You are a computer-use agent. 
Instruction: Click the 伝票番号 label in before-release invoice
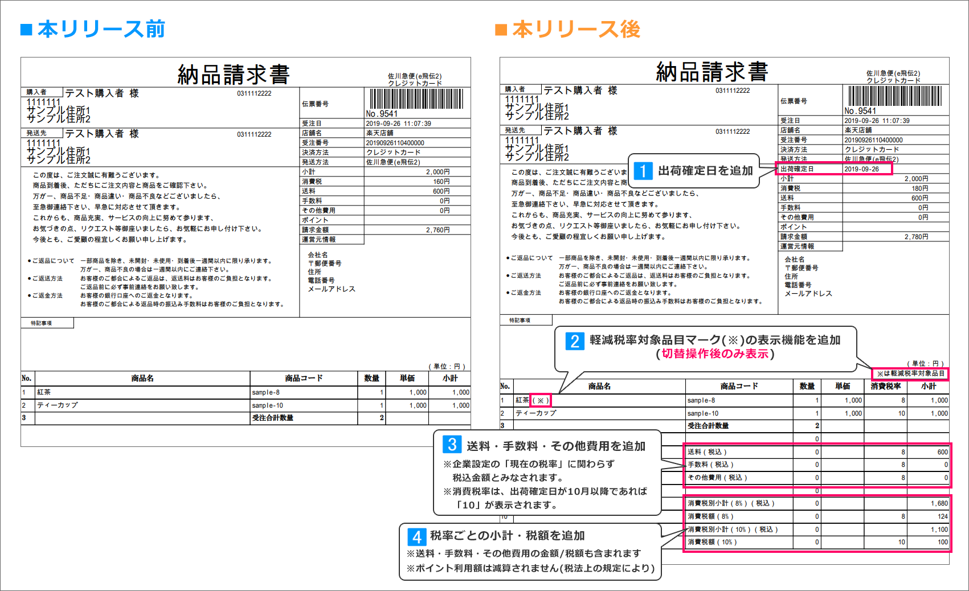coord(315,104)
